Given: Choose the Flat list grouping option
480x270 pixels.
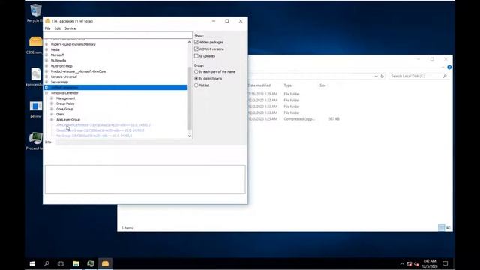Looking at the screenshot, I should click(196, 85).
